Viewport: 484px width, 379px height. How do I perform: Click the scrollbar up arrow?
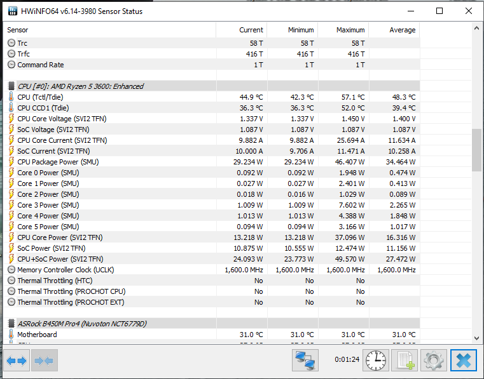pyautogui.click(x=476, y=29)
